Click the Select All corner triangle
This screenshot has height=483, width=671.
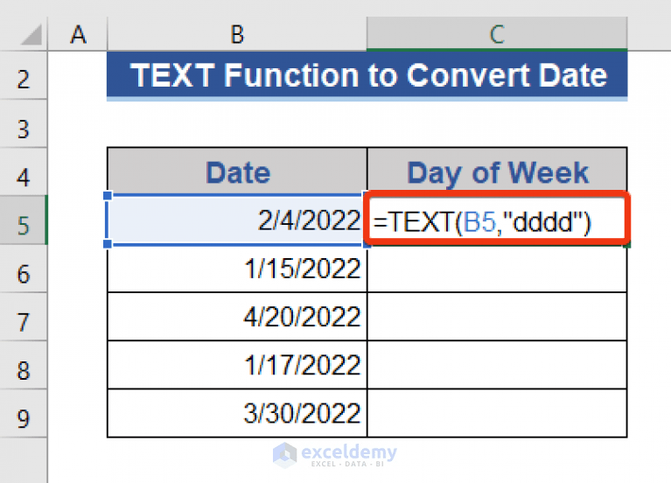(x=31, y=35)
